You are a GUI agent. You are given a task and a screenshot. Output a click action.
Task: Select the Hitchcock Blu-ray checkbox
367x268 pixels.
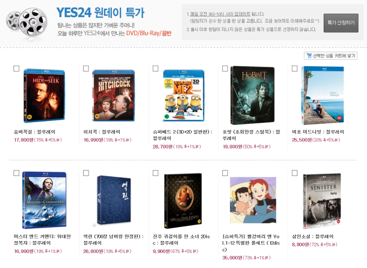tap(86, 69)
